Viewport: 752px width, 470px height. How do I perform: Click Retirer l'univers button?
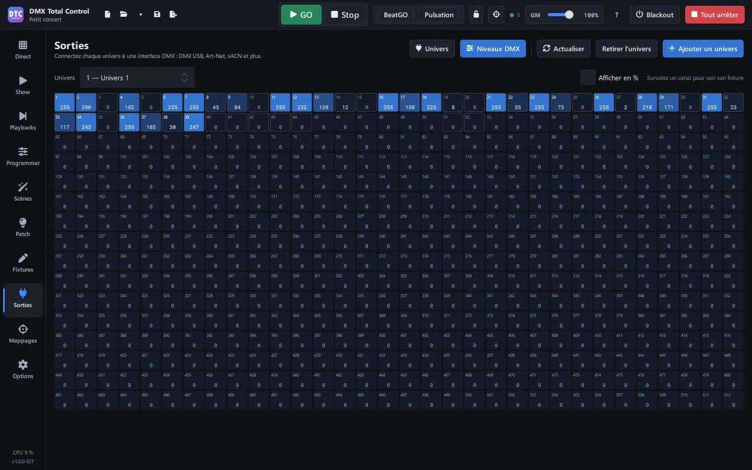(627, 49)
